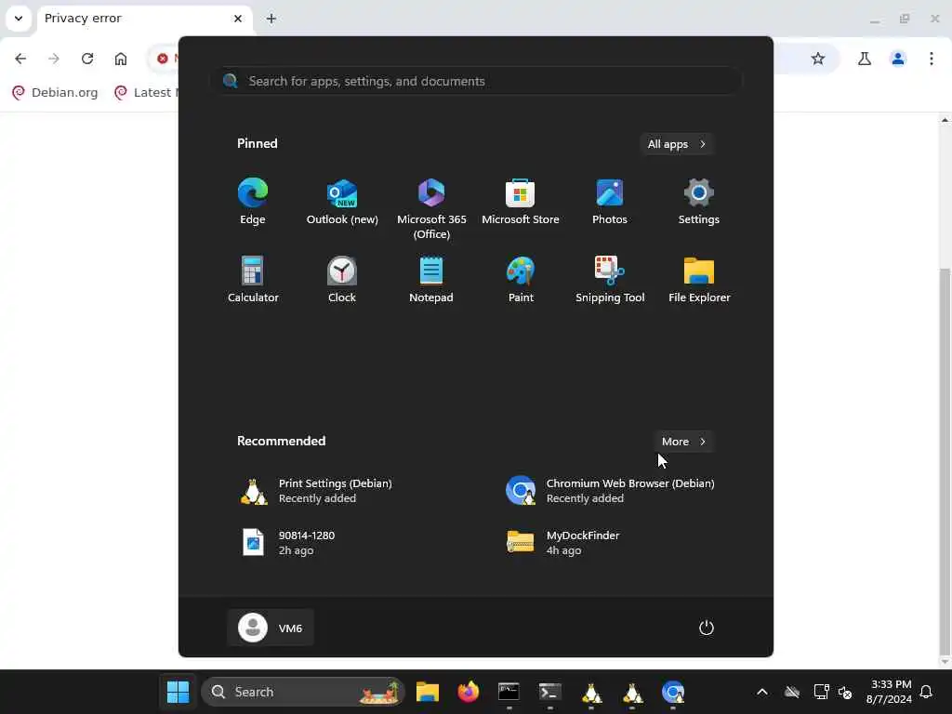
Task: Open the Debian.org bookmark
Action: point(55,92)
